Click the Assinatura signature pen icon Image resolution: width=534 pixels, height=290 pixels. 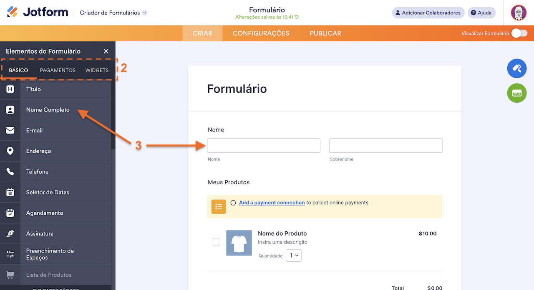click(x=10, y=233)
